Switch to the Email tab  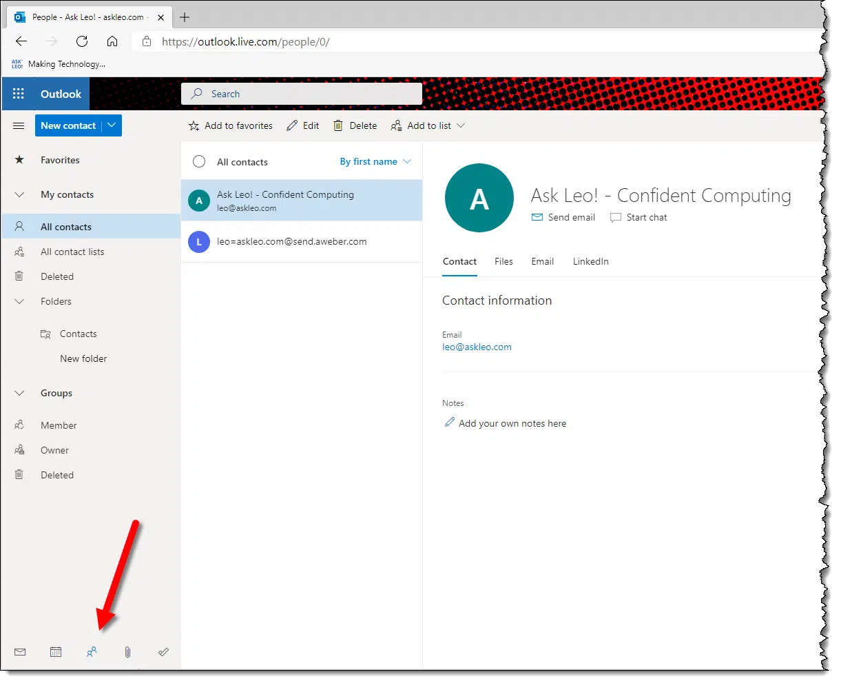coord(543,261)
